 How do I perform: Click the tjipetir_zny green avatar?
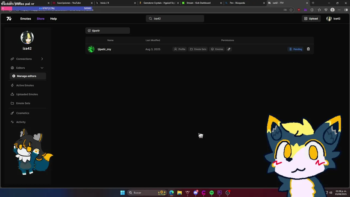tap(91, 49)
